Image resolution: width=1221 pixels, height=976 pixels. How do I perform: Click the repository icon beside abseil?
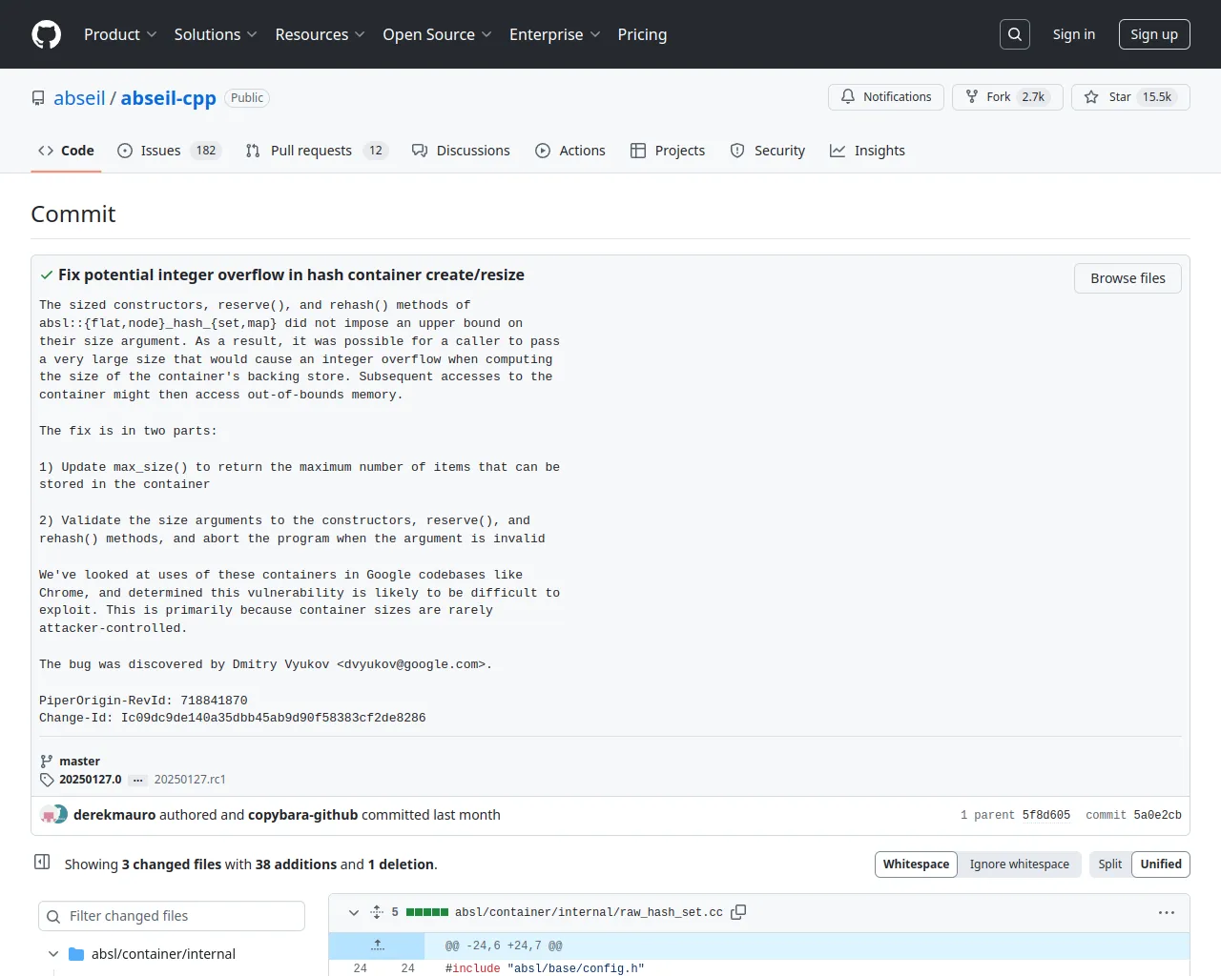[38, 98]
